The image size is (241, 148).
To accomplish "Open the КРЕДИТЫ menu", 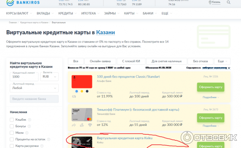I will [67, 13].
